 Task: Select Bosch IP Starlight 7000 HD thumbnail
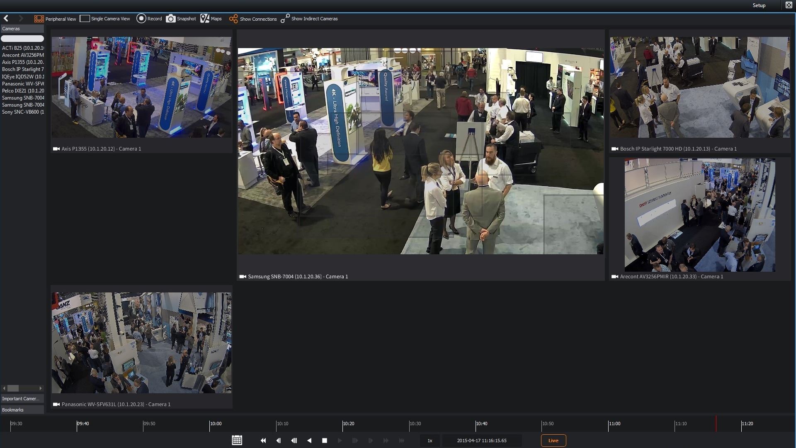pos(699,87)
